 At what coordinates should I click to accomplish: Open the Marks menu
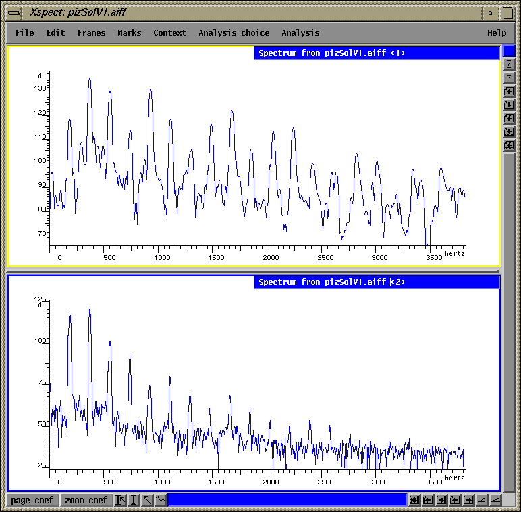click(x=130, y=33)
